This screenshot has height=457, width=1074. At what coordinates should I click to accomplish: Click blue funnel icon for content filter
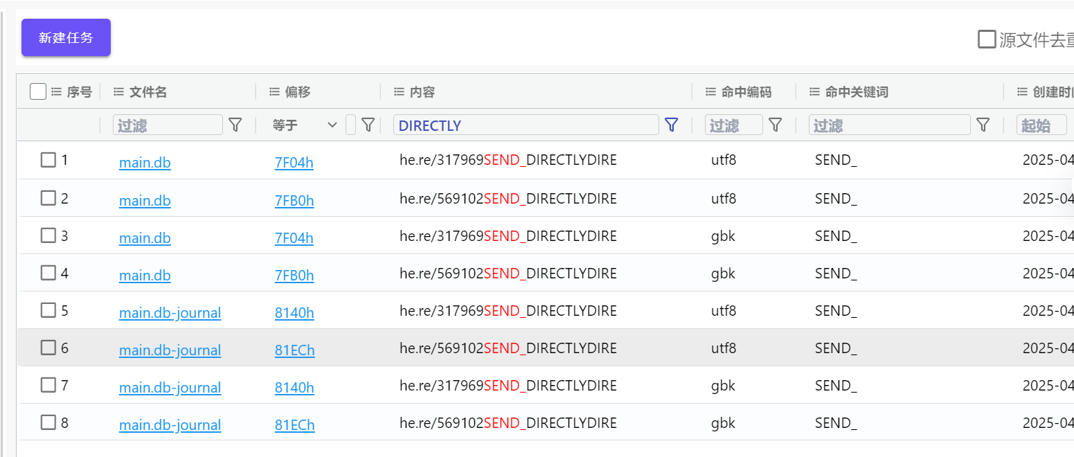[671, 125]
